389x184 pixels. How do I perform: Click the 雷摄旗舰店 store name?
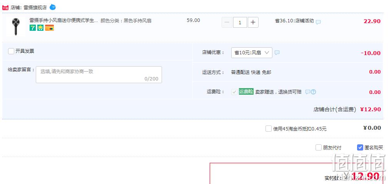35,7
